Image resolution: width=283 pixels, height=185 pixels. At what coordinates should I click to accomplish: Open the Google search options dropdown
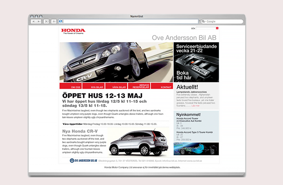(x=205, y=21)
